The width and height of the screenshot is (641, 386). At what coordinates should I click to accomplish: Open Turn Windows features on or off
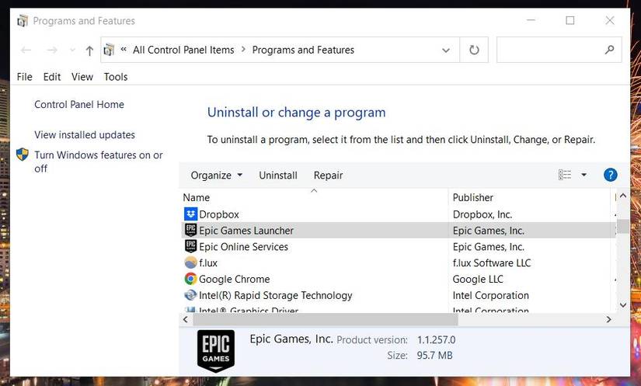(99, 162)
